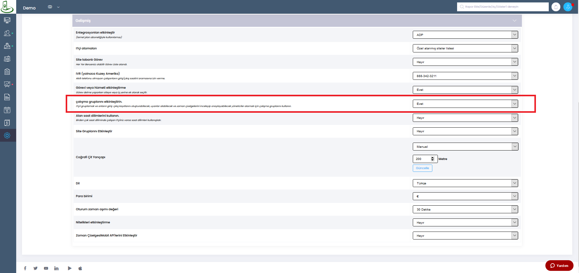This screenshot has height=273, width=579.
Task: Click the Facebook icon in footer
Action: coord(25,268)
